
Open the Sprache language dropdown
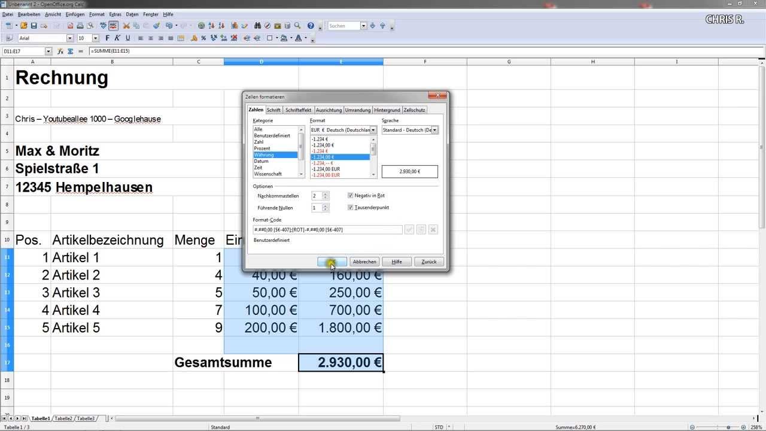click(x=434, y=130)
